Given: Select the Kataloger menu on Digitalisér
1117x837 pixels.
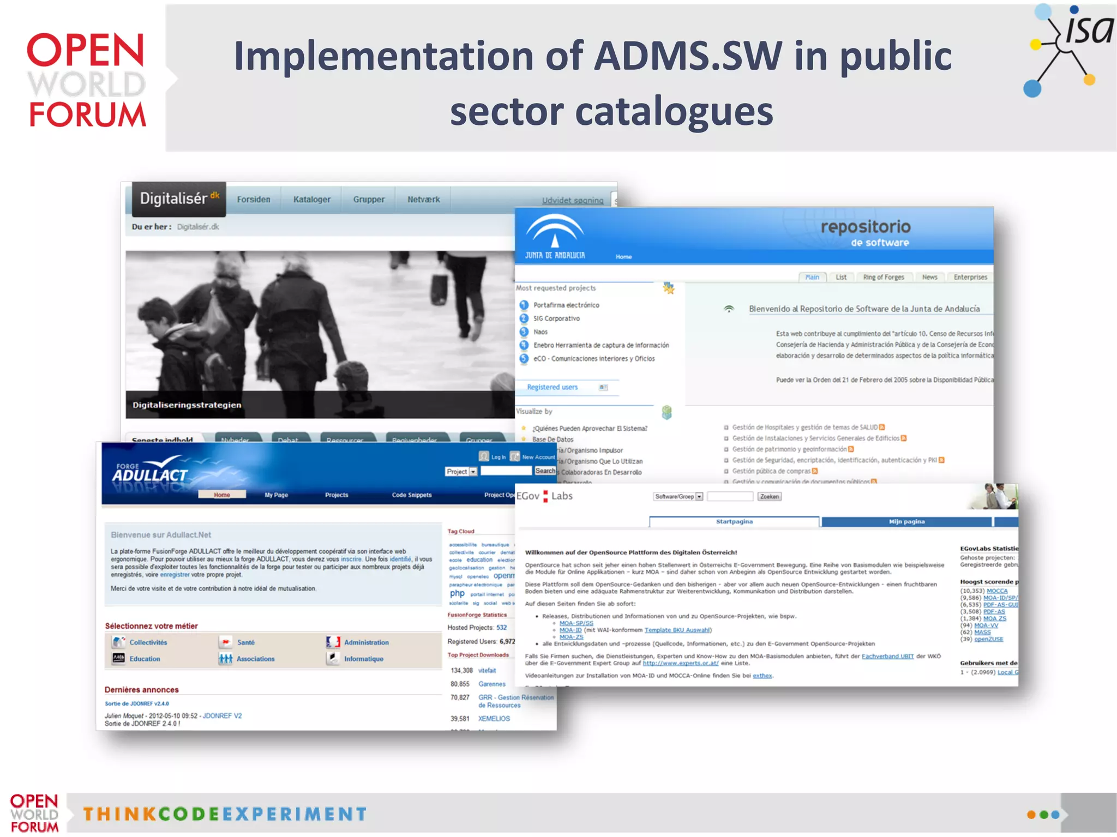Looking at the screenshot, I should [311, 200].
